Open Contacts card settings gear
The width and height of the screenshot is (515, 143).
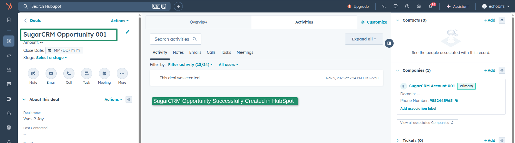pyautogui.click(x=502, y=20)
